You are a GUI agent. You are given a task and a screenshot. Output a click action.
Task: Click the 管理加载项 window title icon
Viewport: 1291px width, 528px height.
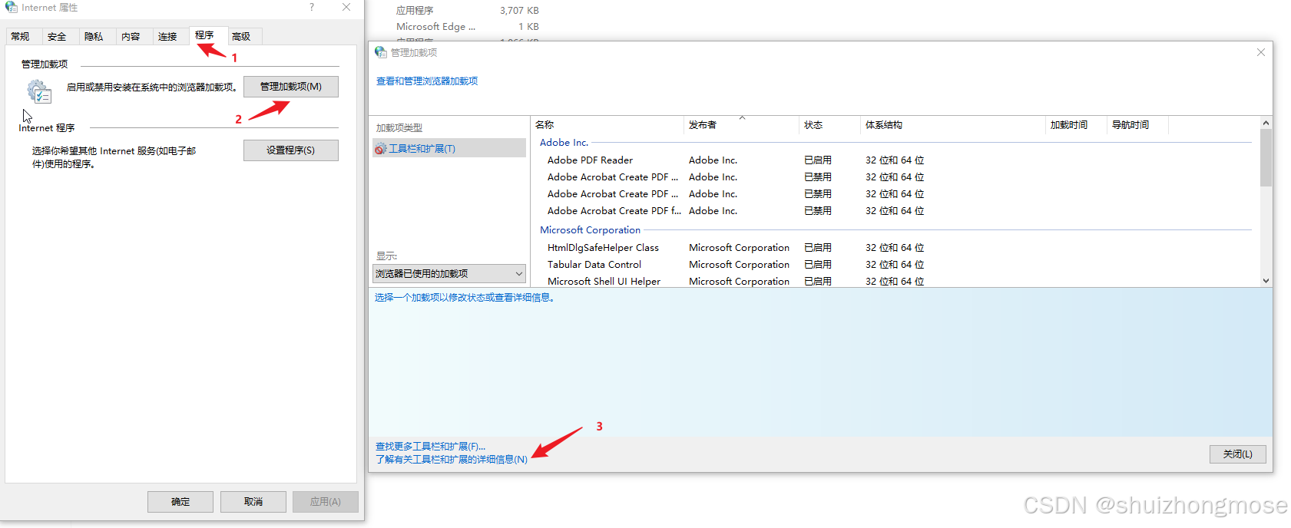click(x=380, y=52)
